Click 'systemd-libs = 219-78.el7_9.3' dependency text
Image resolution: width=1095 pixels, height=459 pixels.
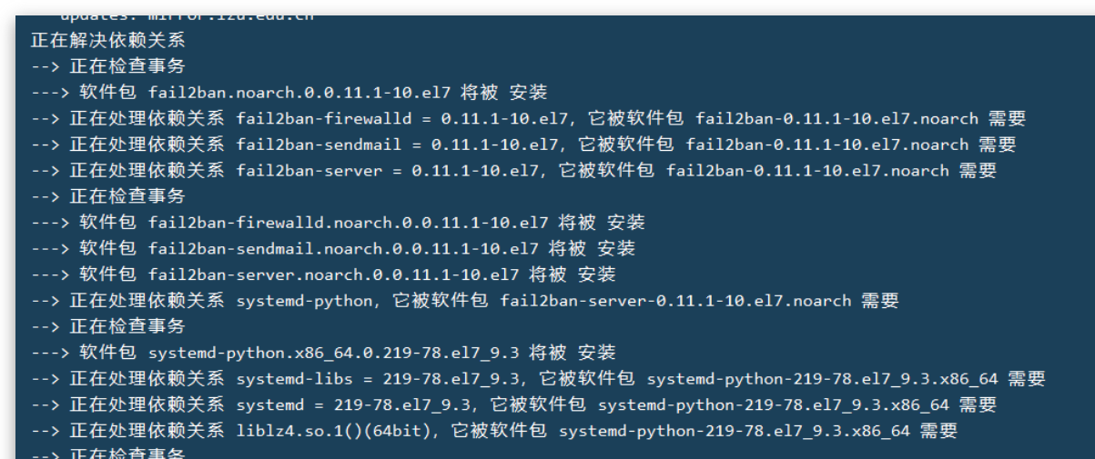point(379,378)
